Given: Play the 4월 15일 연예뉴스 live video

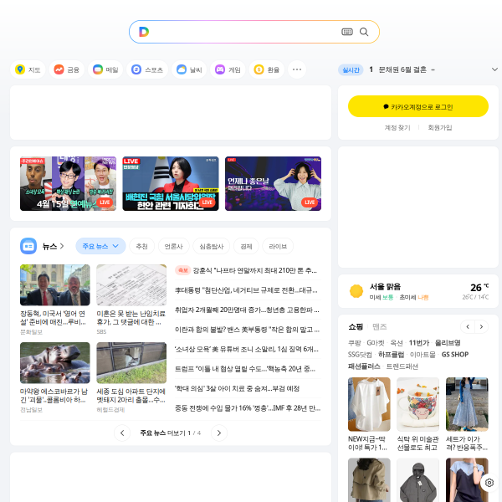Looking at the screenshot, I should point(68,183).
